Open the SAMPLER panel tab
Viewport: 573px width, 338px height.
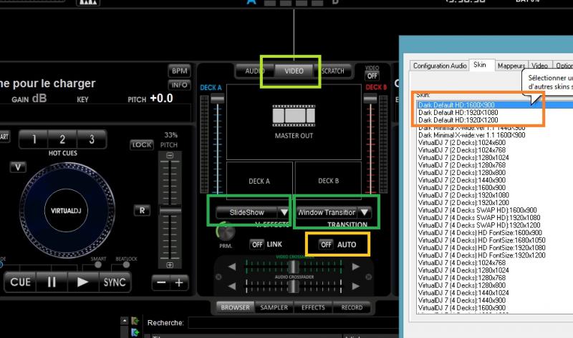(x=274, y=308)
